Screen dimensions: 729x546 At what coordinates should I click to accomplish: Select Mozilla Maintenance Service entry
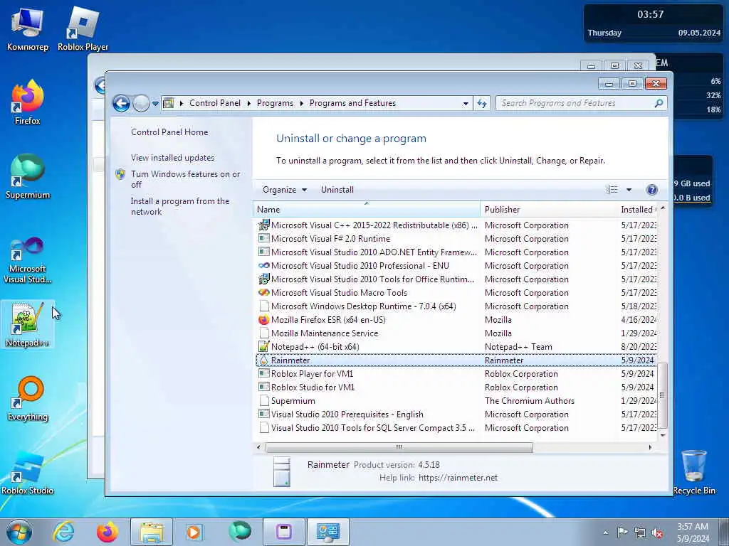point(456,333)
